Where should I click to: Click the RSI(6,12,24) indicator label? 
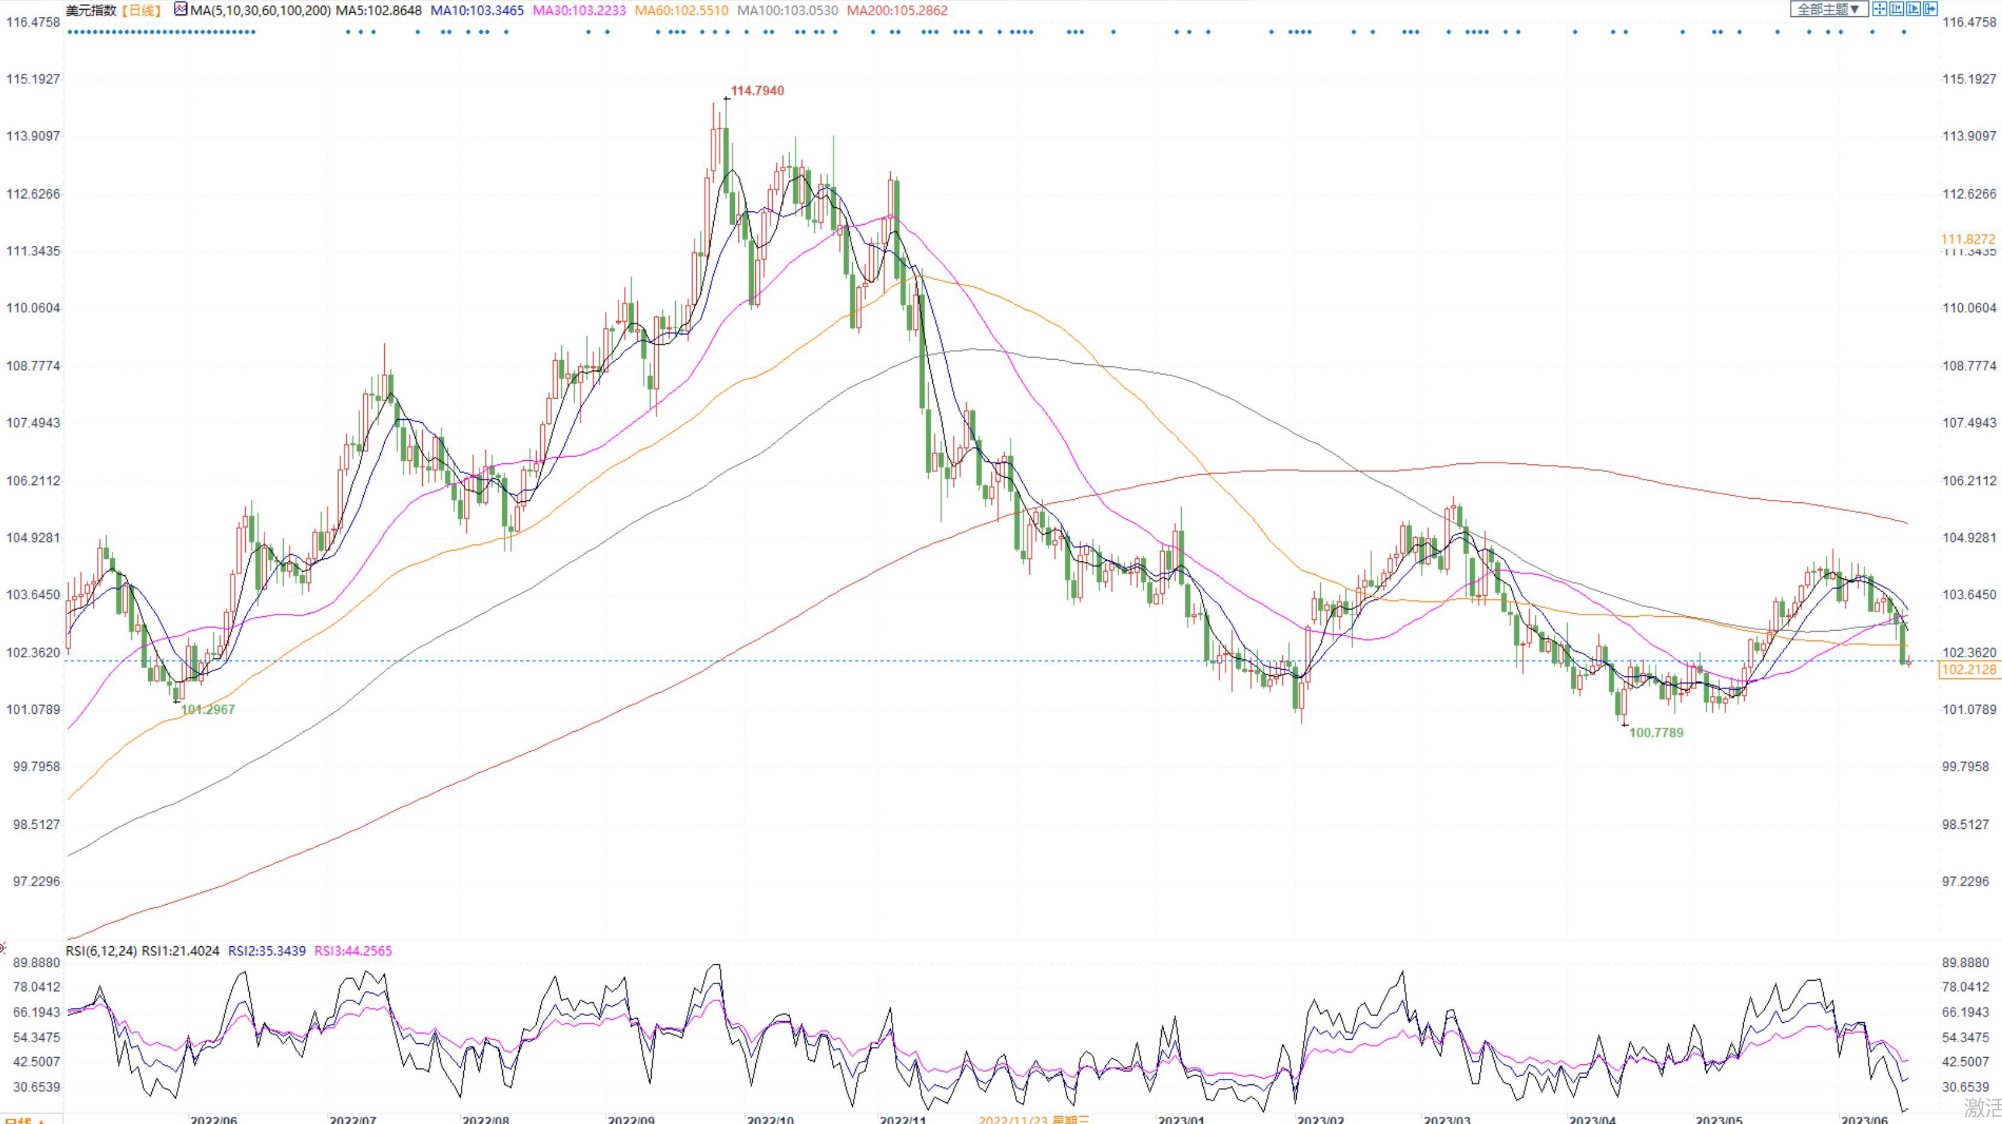(x=101, y=951)
